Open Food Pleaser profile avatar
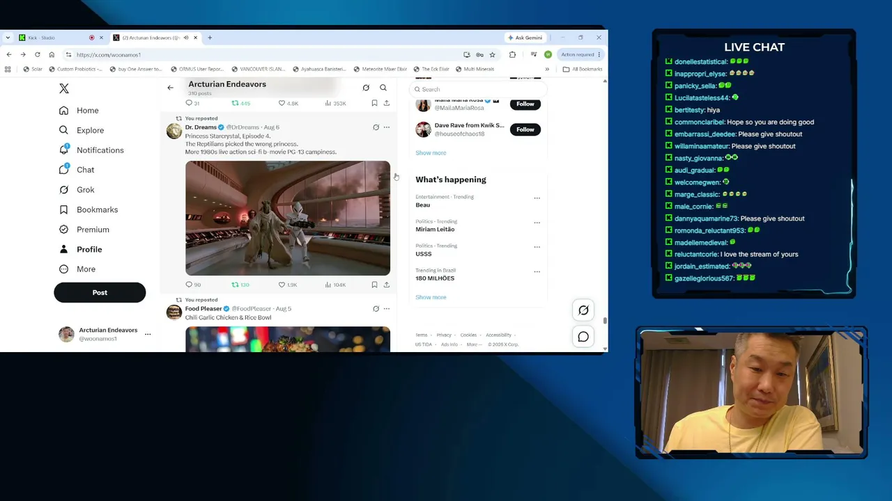This screenshot has height=501, width=892. pos(174,312)
